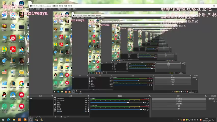This screenshot has height=122, width=217.
Task: Toggle visibility of 英雄联盟 source
Action: tap(86, 111)
